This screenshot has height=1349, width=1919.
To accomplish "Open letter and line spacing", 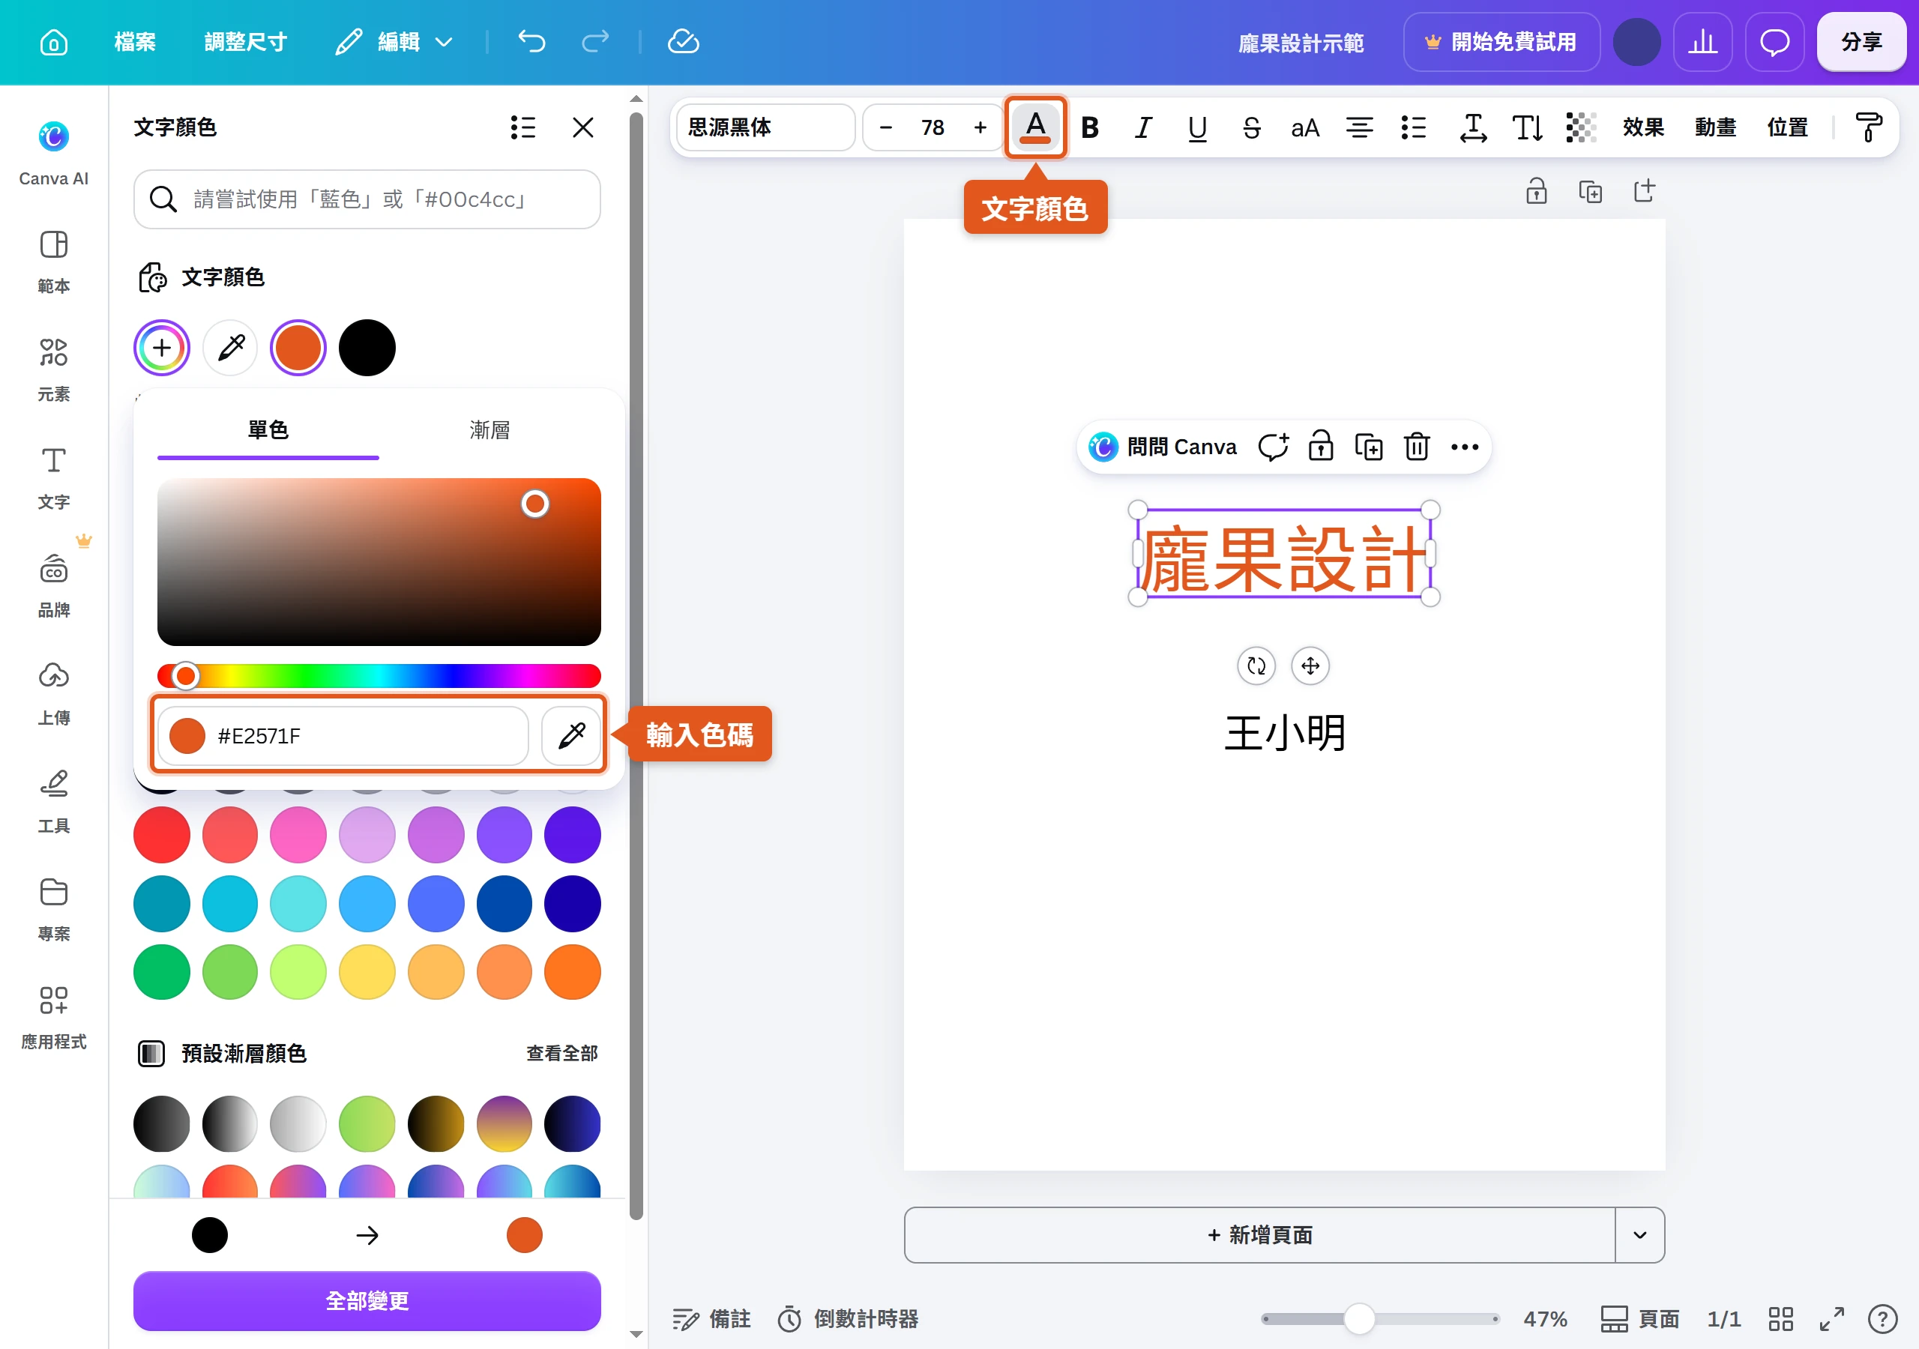I will click(x=1474, y=127).
